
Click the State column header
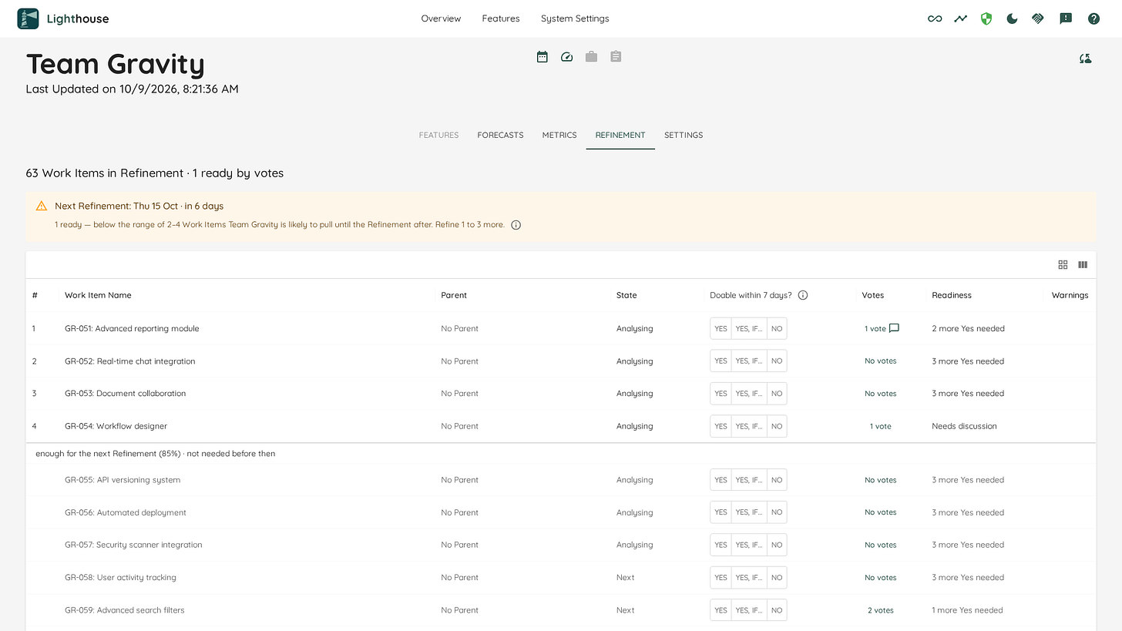[627, 295]
